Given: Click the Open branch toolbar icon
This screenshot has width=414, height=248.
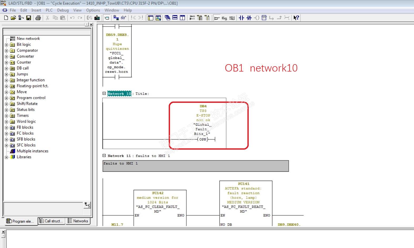Looking at the screenshot, I should coord(272,18).
